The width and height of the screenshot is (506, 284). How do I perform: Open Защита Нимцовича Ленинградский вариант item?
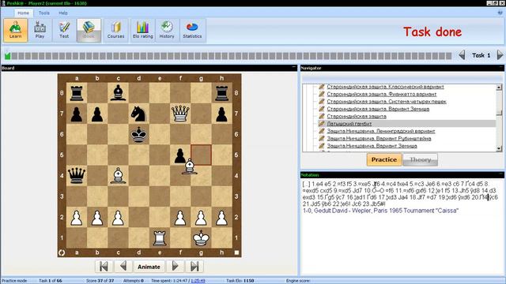tap(381, 131)
